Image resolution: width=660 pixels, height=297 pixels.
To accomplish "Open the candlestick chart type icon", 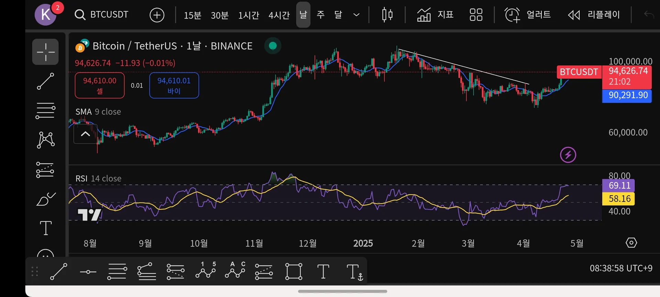I will coord(387,15).
